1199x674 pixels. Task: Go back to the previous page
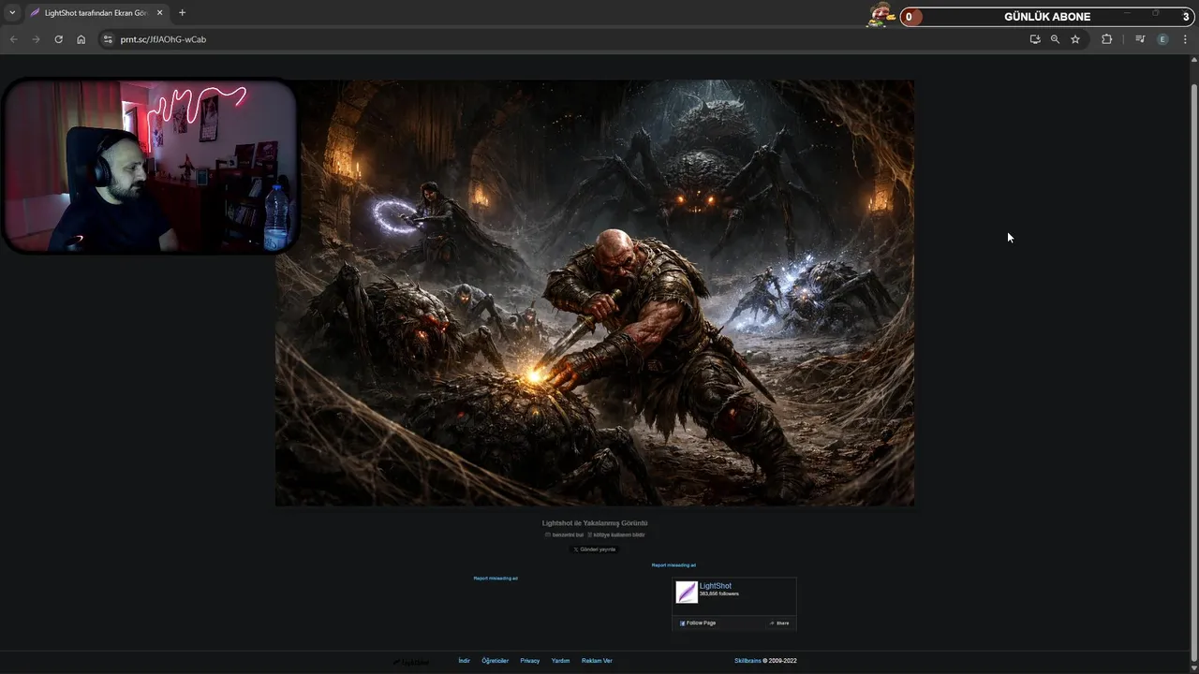click(x=13, y=39)
